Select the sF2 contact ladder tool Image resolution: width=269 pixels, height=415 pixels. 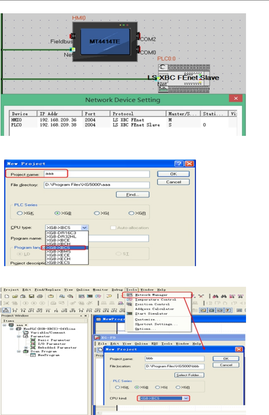[39, 310]
